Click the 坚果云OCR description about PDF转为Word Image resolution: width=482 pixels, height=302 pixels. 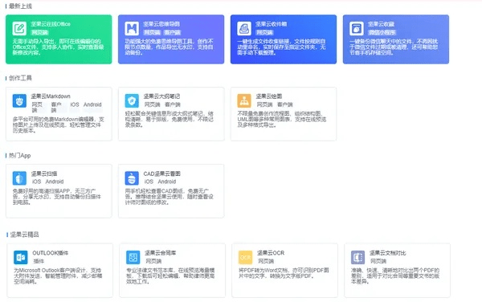coord(284,273)
